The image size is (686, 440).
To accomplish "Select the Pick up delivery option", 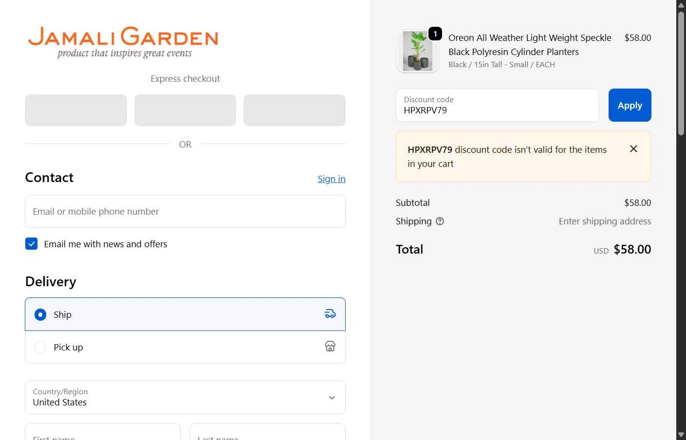I will [x=185, y=347].
